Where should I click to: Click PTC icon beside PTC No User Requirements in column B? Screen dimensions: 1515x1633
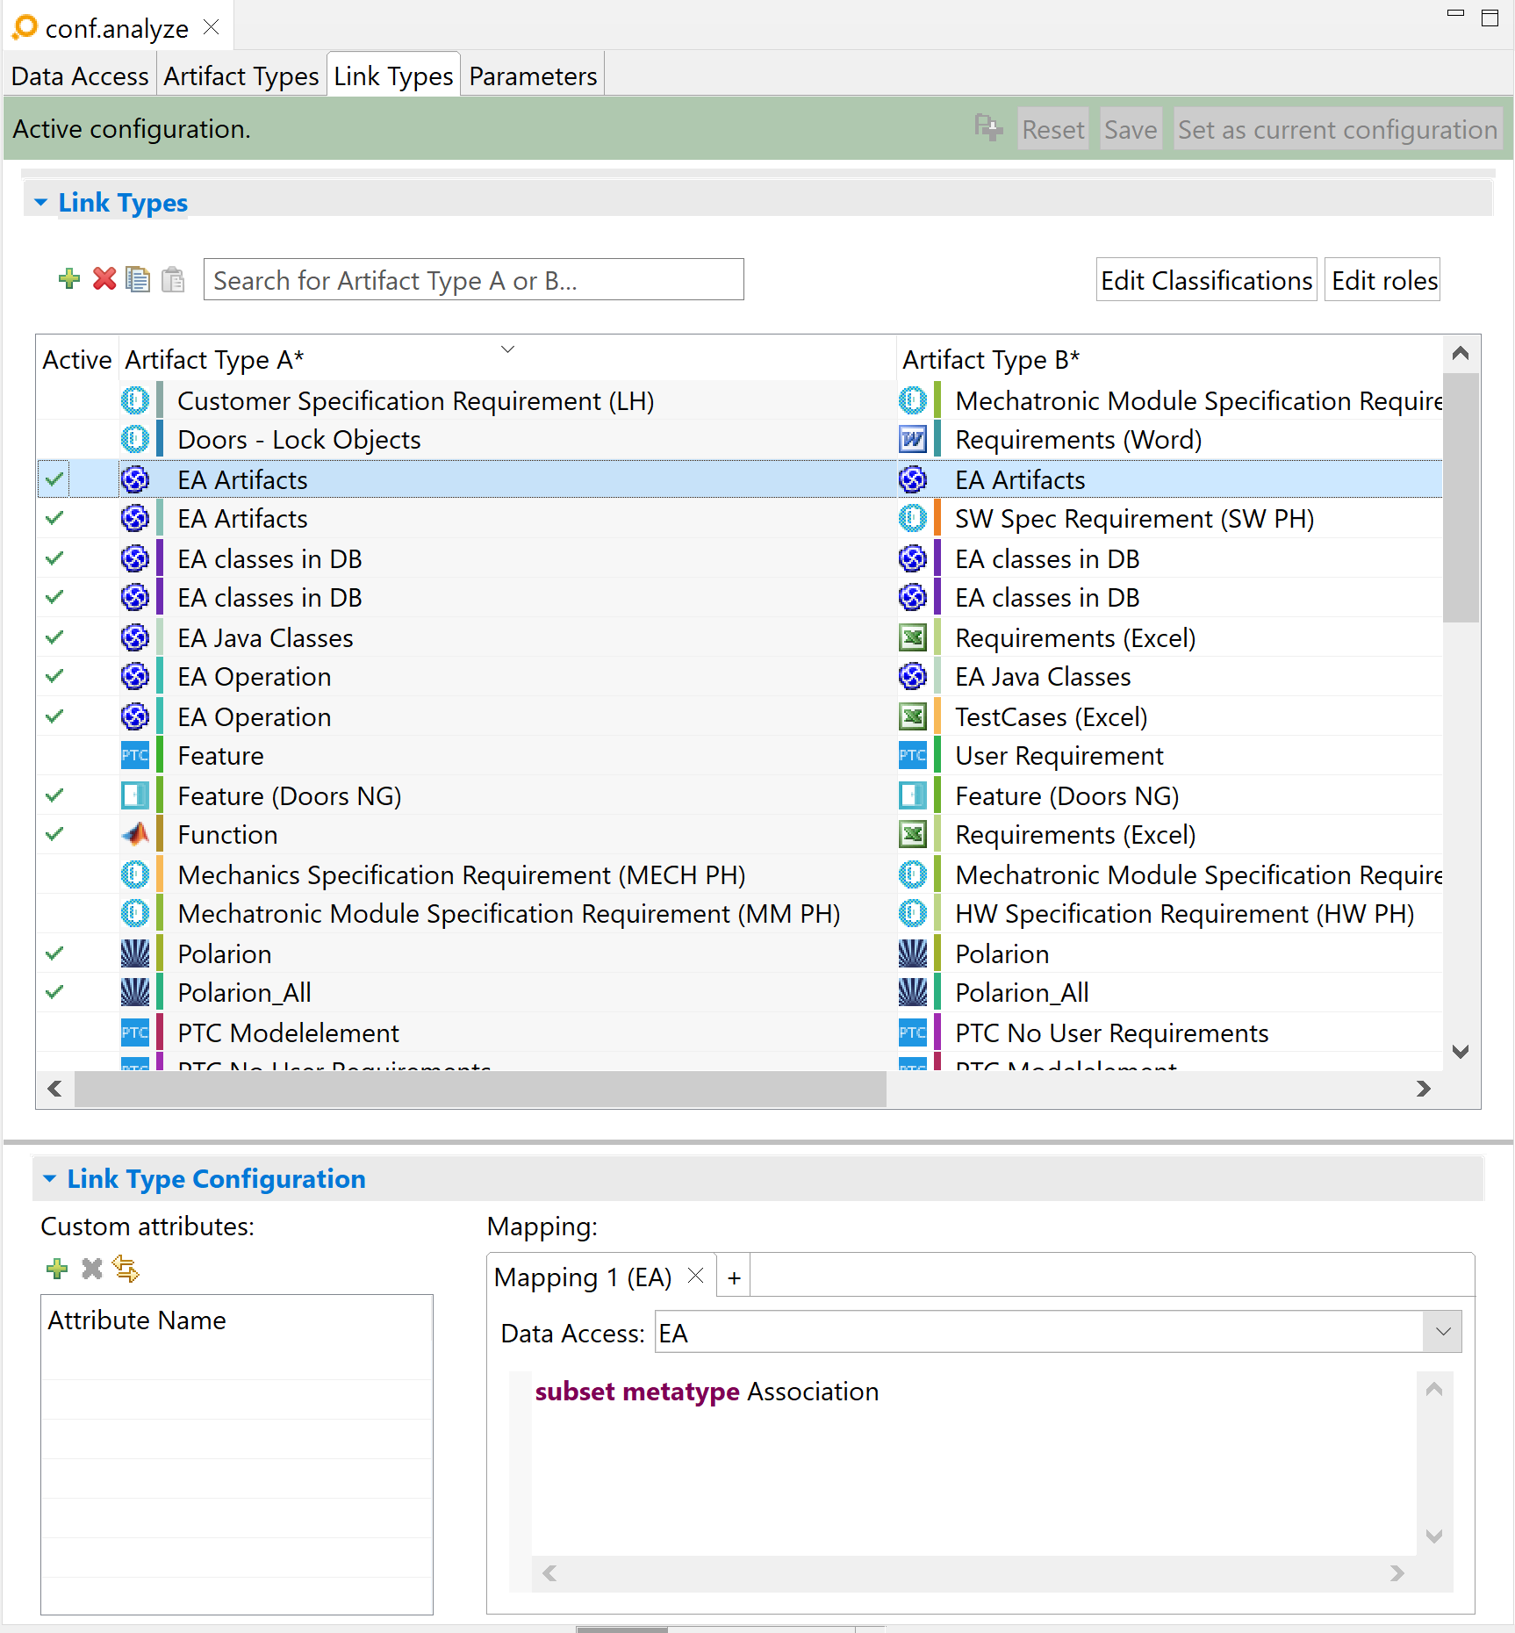(x=913, y=1032)
